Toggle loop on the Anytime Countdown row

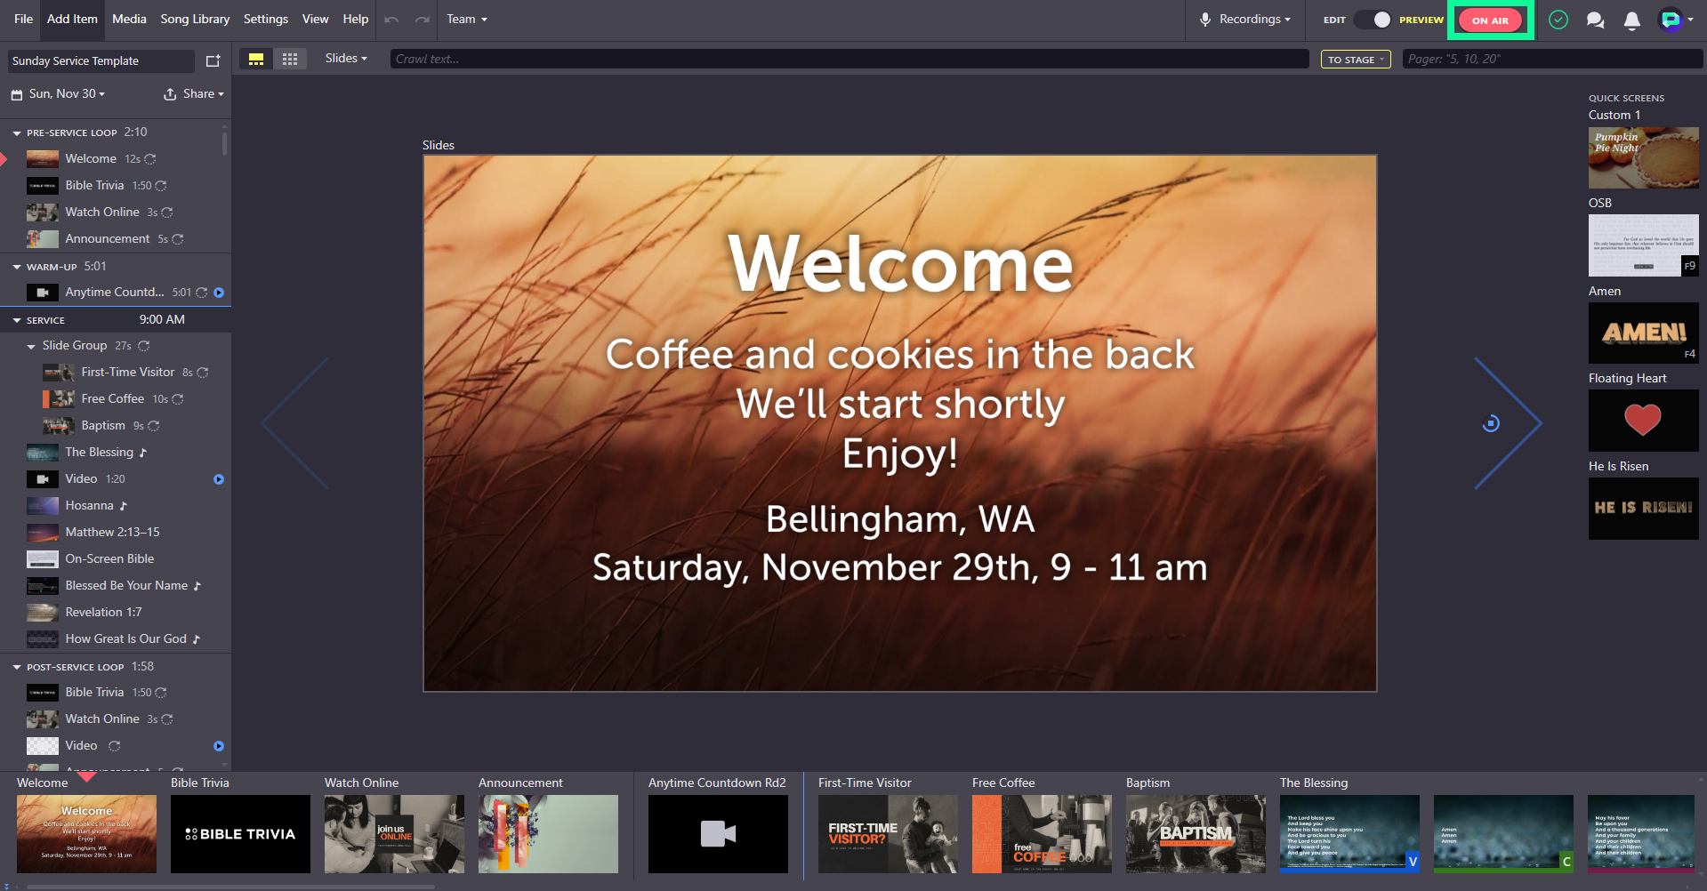[x=202, y=293]
